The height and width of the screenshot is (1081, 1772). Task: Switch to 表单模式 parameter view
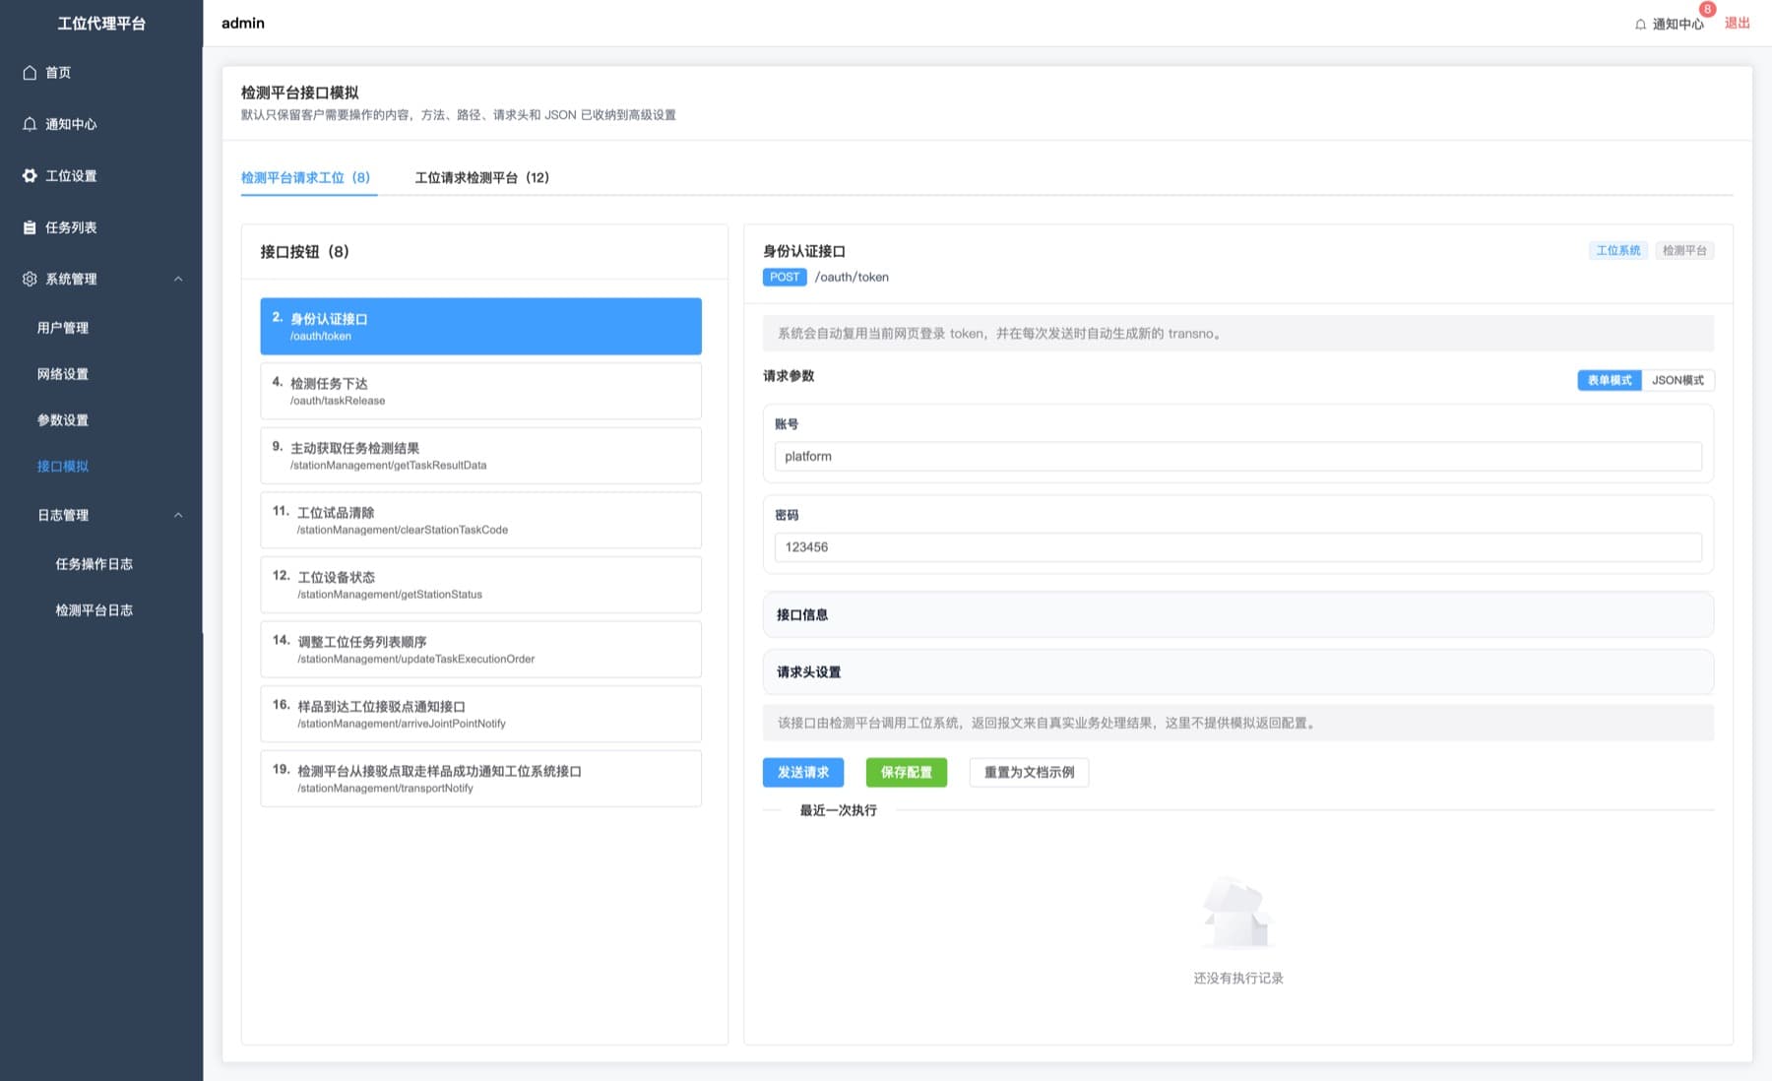tap(1610, 380)
